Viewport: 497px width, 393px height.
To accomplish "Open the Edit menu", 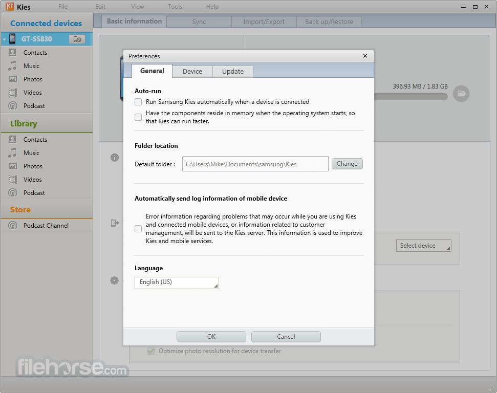I will [x=100, y=6].
